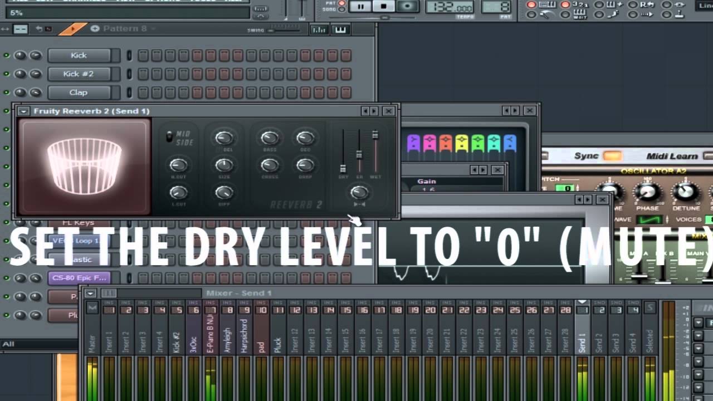Screen dimensions: 713x401
Task: Click the Kick channel pan knob
Action: point(20,55)
